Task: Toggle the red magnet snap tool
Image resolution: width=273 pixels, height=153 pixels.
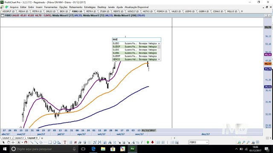Action: click(x=26, y=142)
